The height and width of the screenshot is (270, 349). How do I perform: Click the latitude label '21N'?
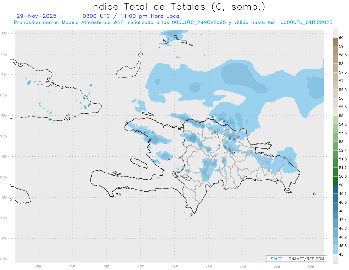[x=5, y=75]
